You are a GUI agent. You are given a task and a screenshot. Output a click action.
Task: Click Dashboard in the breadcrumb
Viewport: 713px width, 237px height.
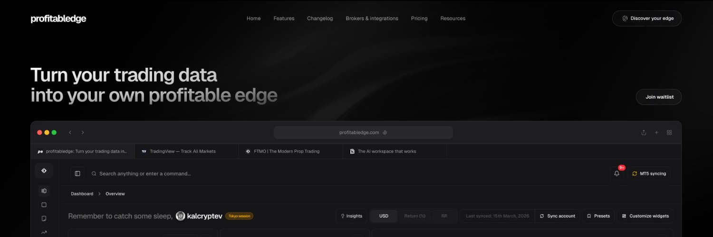coord(82,194)
